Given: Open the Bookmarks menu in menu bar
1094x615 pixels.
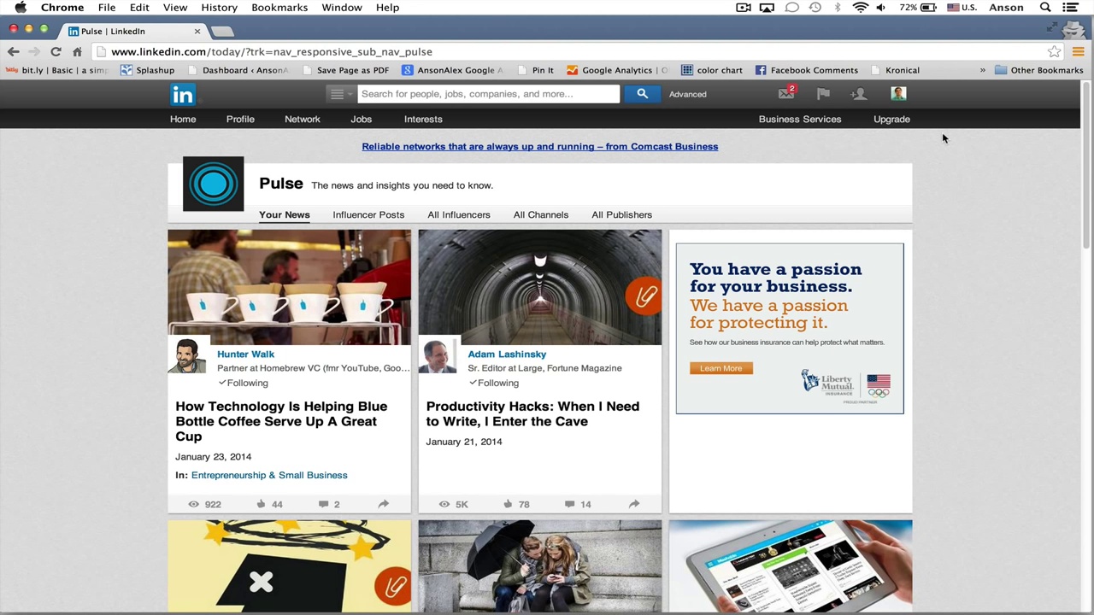Looking at the screenshot, I should 279,8.
